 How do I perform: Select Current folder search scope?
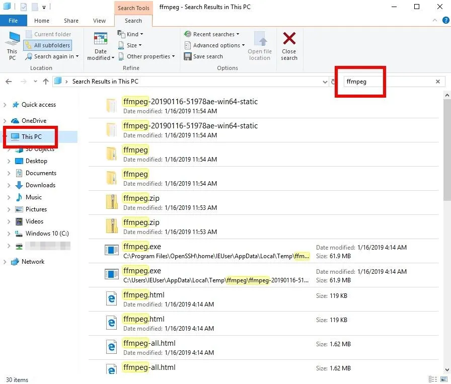click(48, 34)
